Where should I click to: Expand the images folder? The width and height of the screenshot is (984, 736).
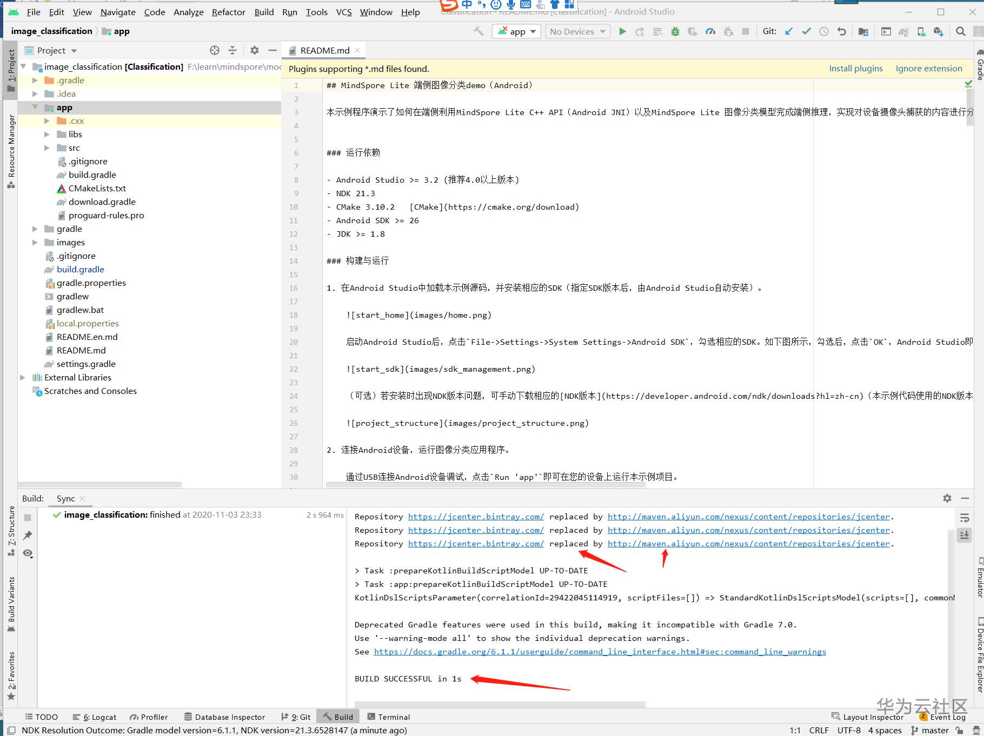coord(35,242)
